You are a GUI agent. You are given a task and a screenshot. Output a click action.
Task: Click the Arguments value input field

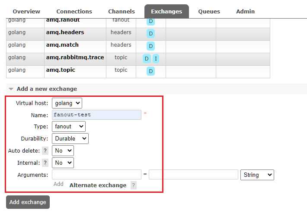(193, 175)
